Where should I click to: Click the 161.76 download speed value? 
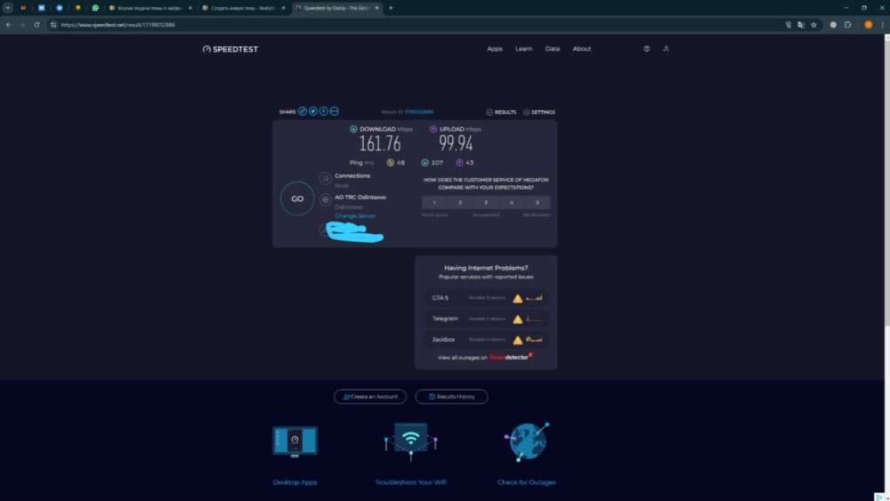coord(380,144)
